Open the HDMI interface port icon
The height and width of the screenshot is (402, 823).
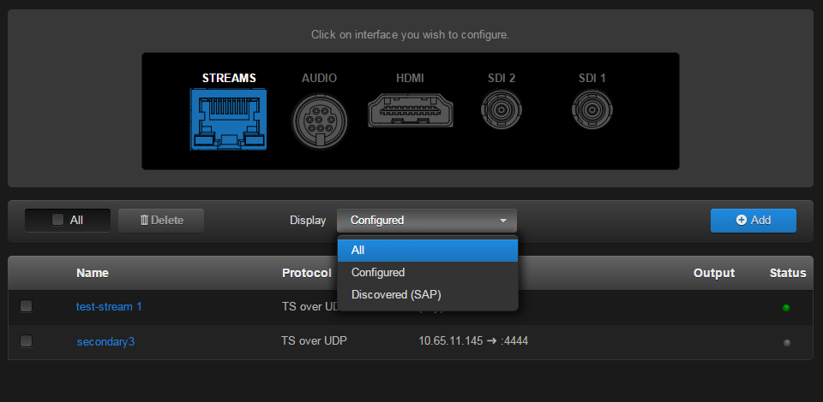point(409,112)
